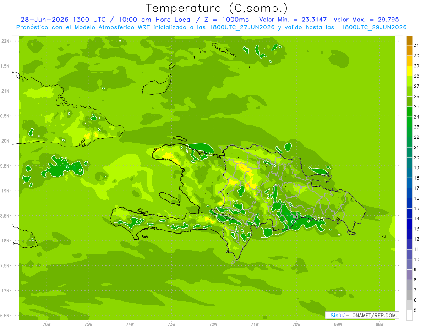Click color scale label 14
Screen dimensions: 426x329
tap(417, 219)
